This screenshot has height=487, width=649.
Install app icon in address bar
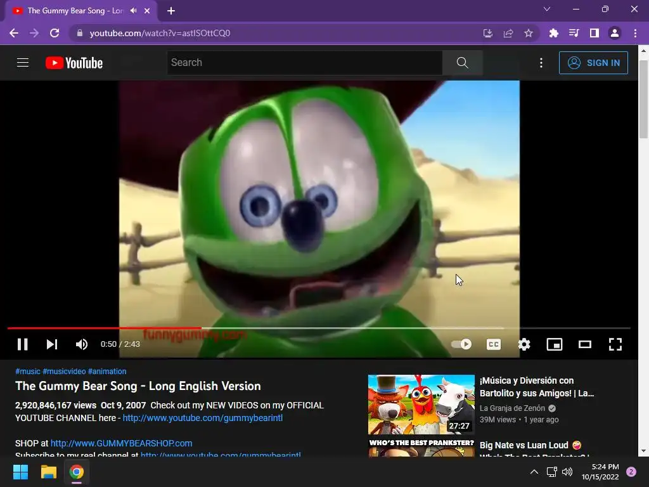pyautogui.click(x=488, y=33)
